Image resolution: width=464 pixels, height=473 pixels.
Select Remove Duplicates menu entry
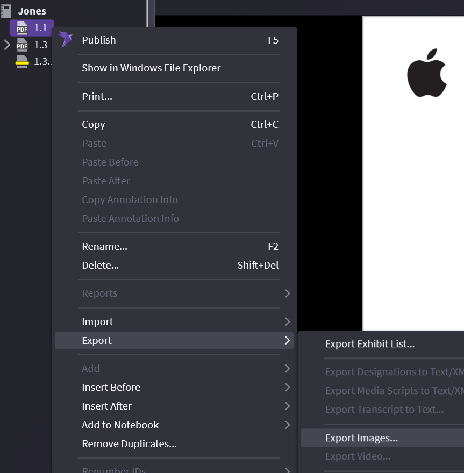(129, 443)
